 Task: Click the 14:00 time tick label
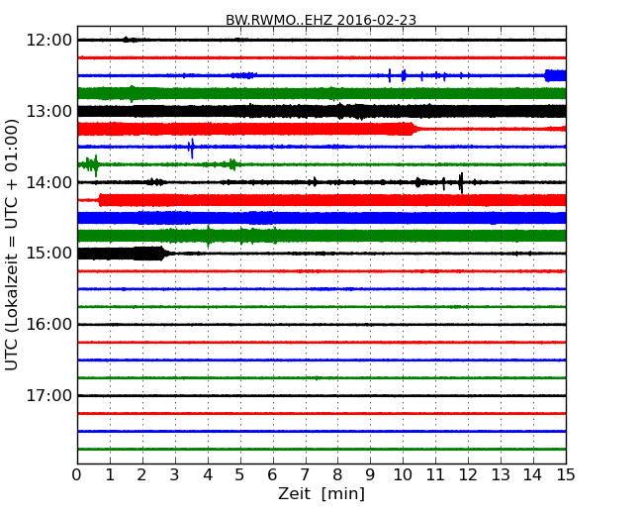[49, 182]
